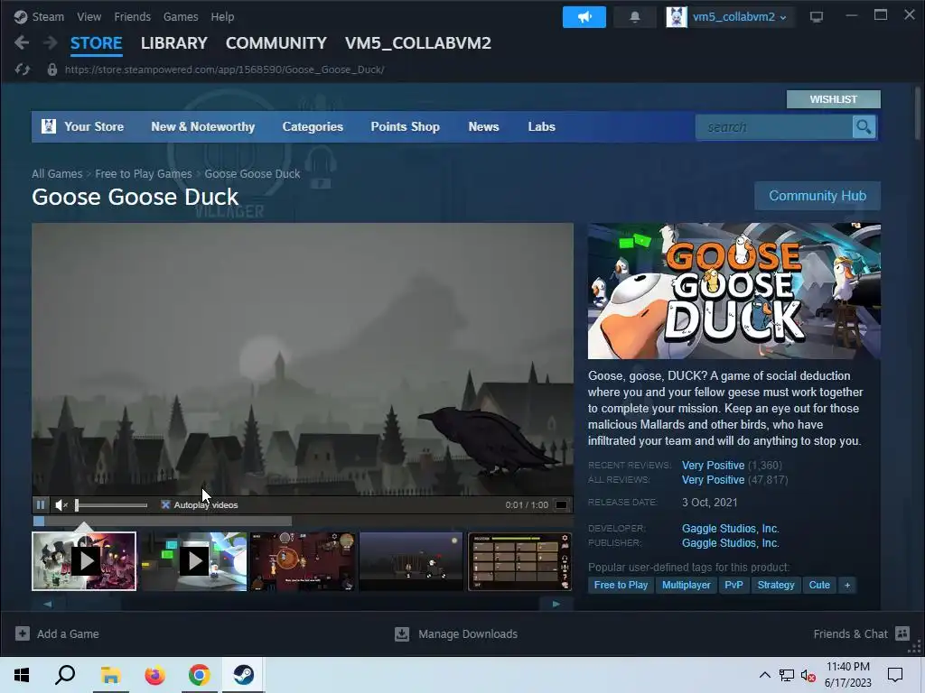Open the Your Store dropdown
Viewport: 925px width, 693px height.
94,126
